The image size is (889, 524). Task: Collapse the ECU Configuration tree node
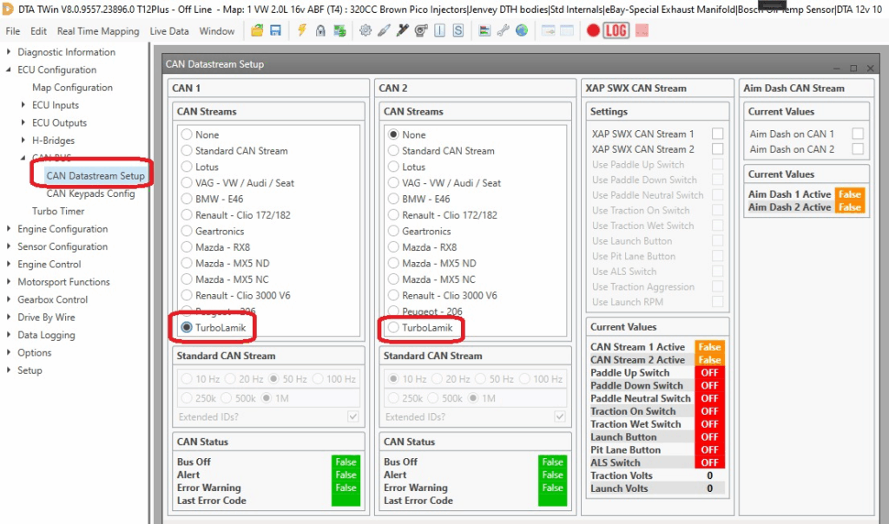click(x=10, y=70)
